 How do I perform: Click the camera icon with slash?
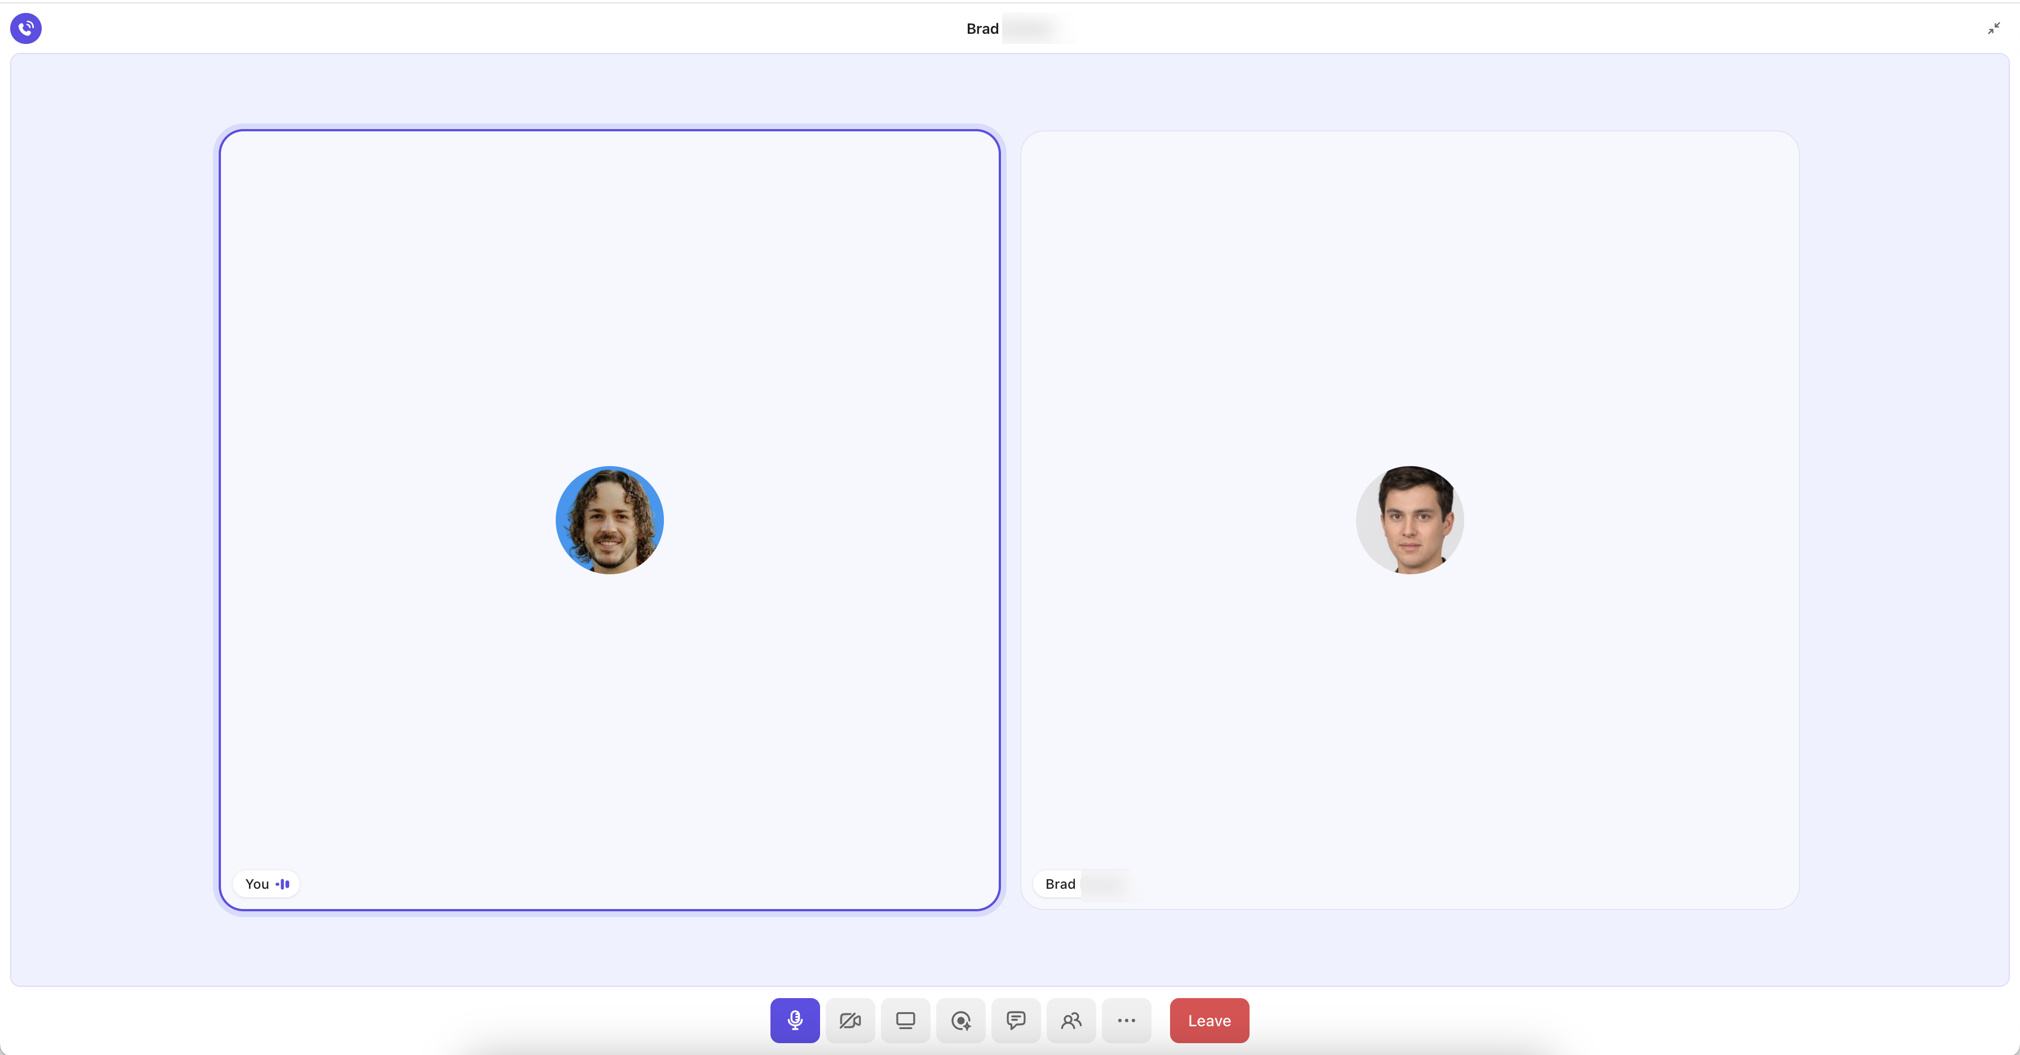tap(850, 1019)
